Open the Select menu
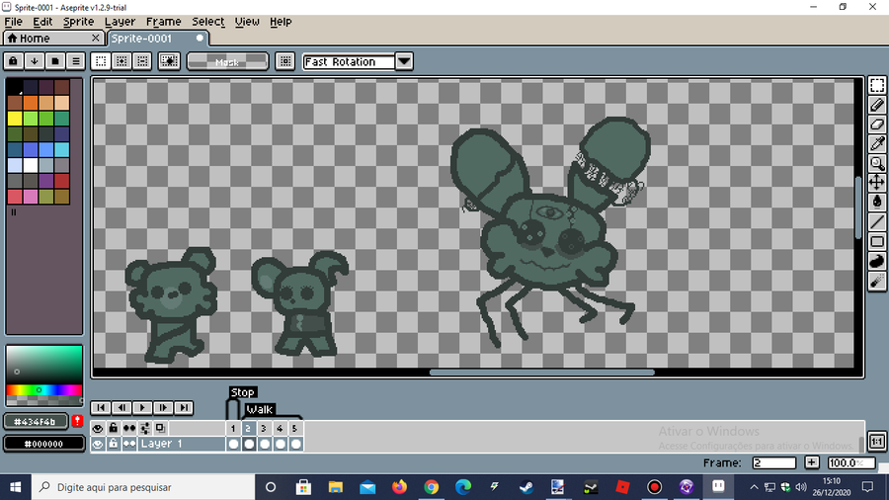 click(208, 22)
